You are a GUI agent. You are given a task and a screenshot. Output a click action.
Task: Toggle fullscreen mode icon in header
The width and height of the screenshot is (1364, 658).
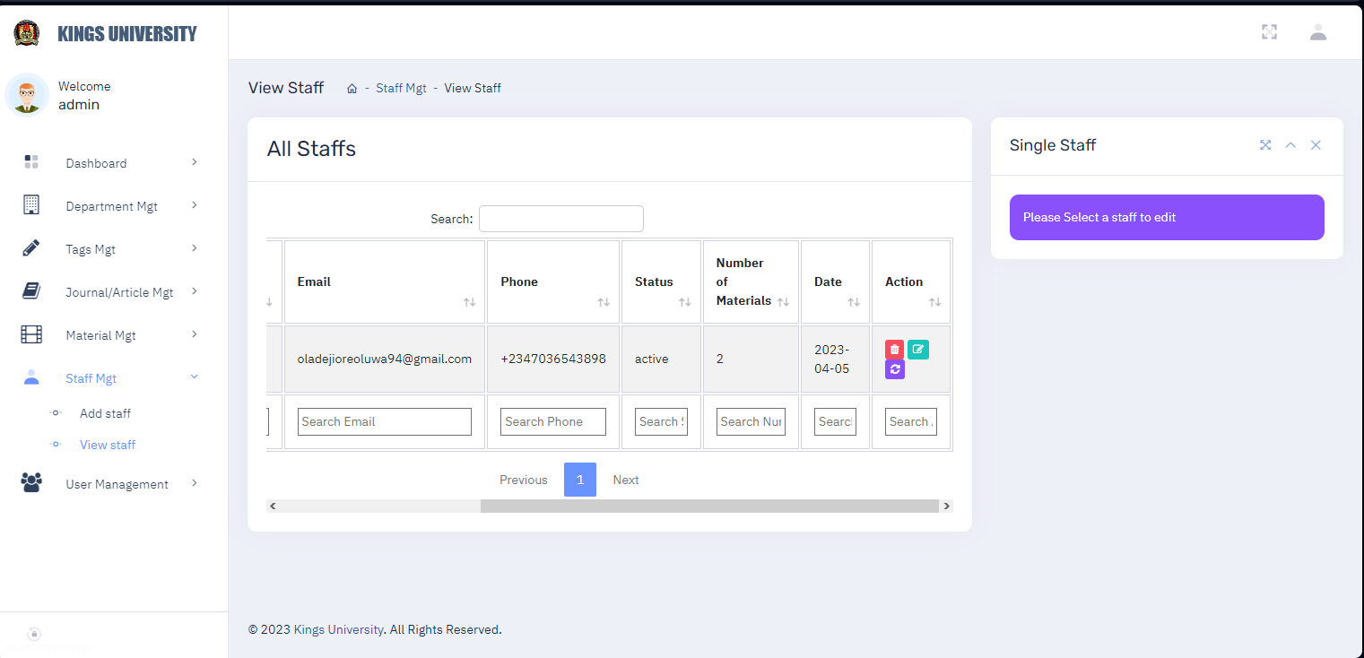(x=1269, y=32)
